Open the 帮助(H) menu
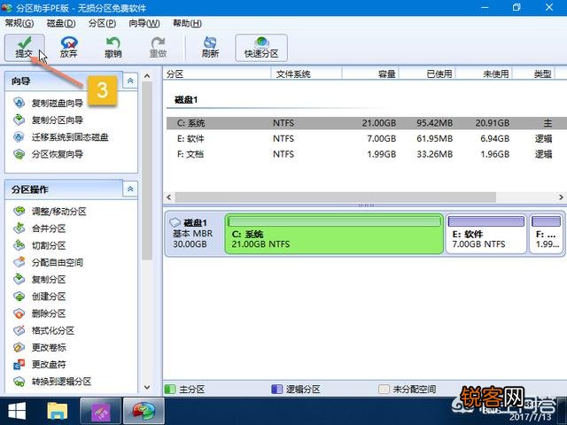Image resolution: width=567 pixels, height=425 pixels. [187, 23]
